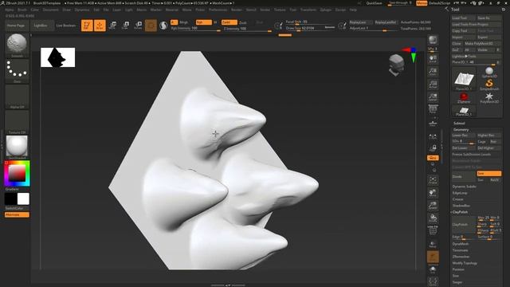Select the PolyMesh3D star tool
This screenshot has width=510, height=287.
pyautogui.click(x=489, y=97)
